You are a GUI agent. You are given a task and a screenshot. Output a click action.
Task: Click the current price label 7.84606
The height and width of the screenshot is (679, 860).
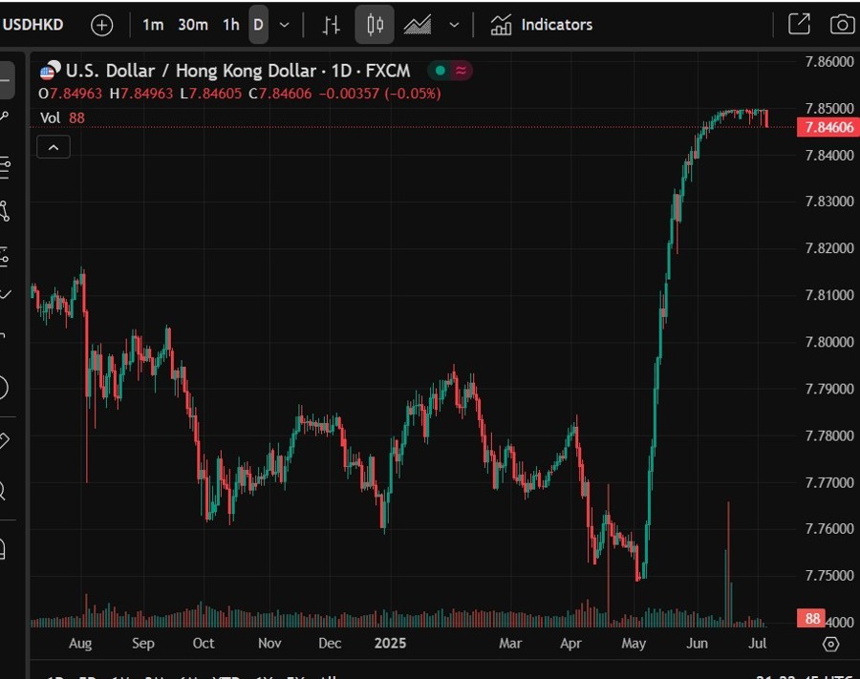(828, 127)
